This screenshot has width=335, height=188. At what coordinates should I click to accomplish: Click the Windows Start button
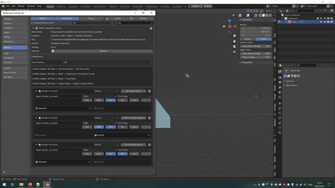coord(4,184)
